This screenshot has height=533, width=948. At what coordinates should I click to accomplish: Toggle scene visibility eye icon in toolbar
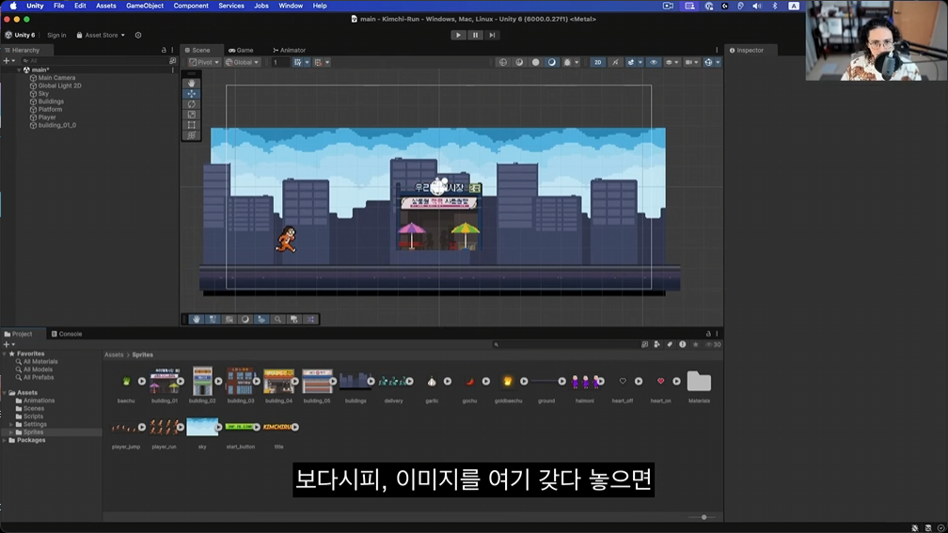pyautogui.click(x=654, y=62)
